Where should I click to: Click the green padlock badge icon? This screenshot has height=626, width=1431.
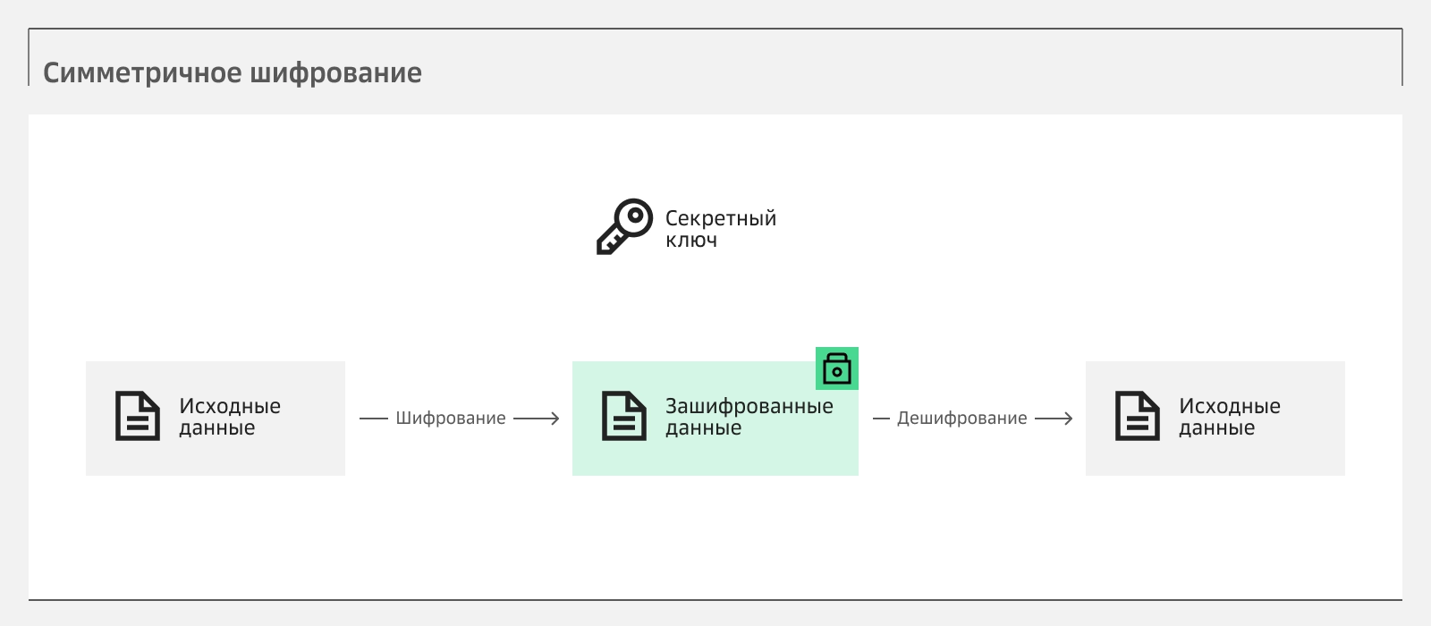836,368
